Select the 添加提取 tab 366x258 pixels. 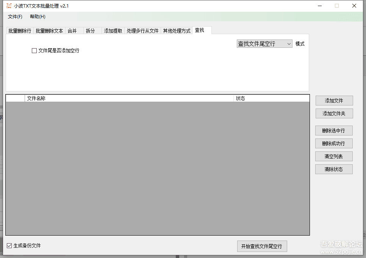113,31
